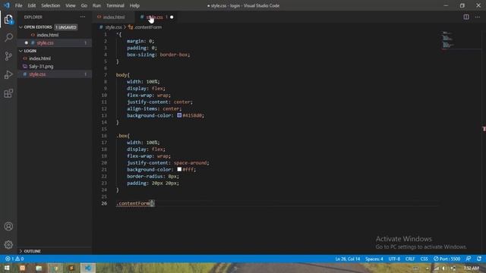Click the unsaved dot on style.css tab
This screenshot has height=273, width=486.
(x=172, y=17)
